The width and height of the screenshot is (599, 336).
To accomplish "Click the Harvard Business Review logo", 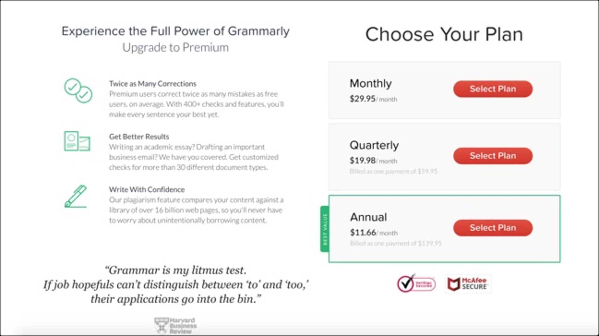I will [x=176, y=326].
